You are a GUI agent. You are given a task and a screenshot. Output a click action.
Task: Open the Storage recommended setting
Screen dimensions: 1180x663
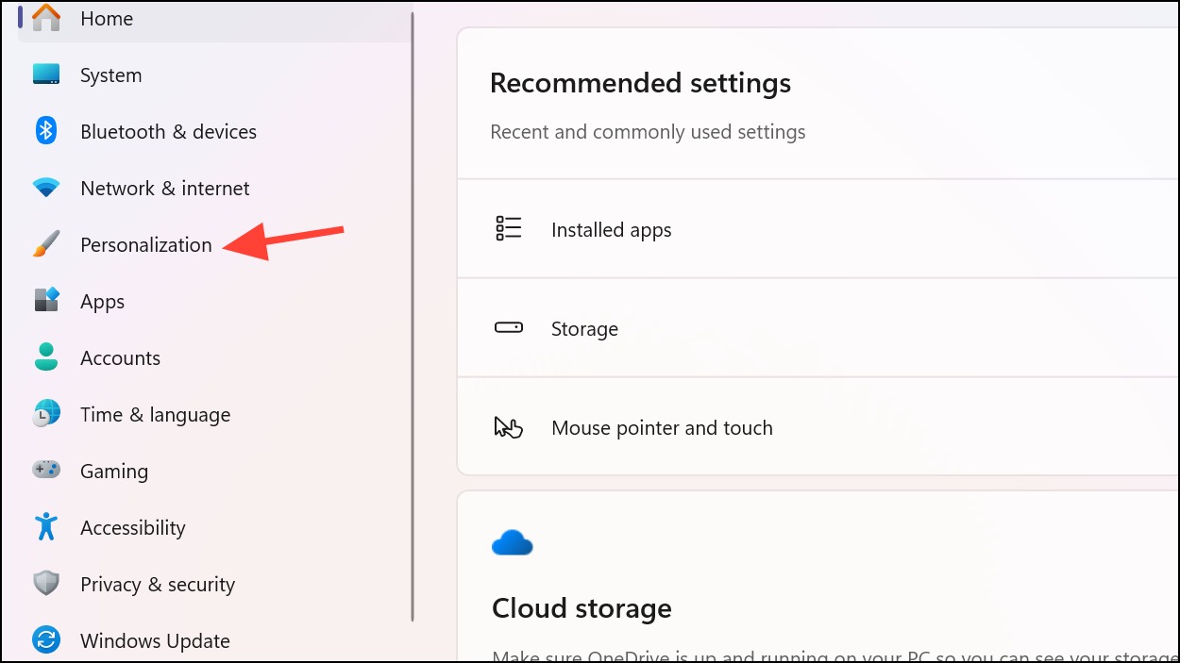818,328
